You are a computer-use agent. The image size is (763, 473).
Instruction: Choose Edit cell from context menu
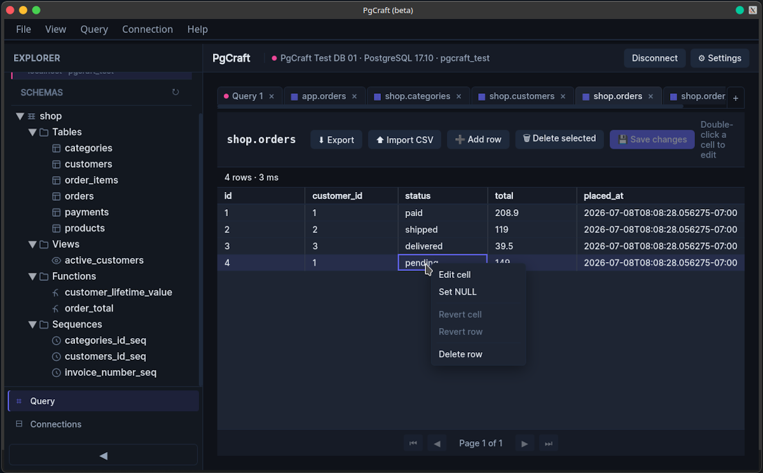coord(479,275)
